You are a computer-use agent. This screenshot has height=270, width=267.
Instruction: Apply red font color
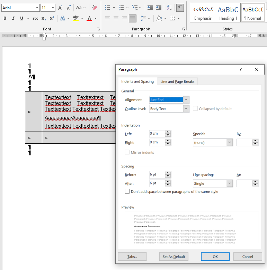89,18
